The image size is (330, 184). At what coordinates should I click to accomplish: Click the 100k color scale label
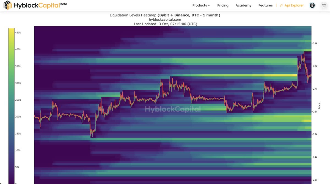(18, 150)
